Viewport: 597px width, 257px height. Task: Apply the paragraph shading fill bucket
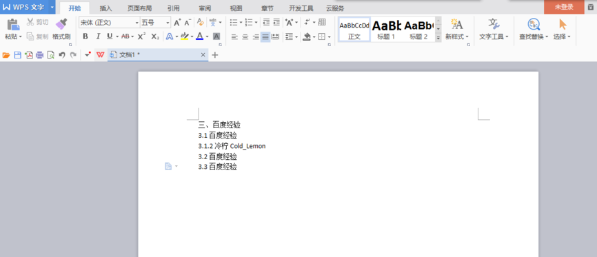307,37
